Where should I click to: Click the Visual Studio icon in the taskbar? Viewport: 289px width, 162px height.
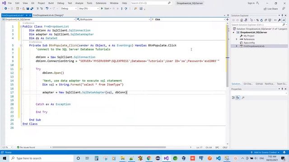click(x=166, y=158)
